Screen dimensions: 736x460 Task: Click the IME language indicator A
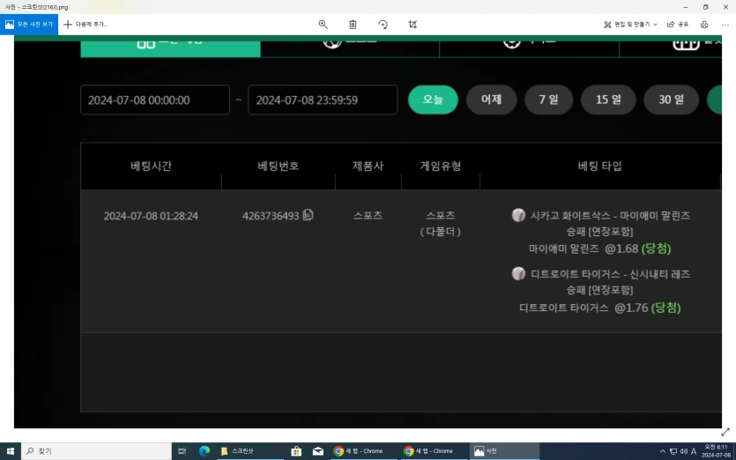click(694, 451)
